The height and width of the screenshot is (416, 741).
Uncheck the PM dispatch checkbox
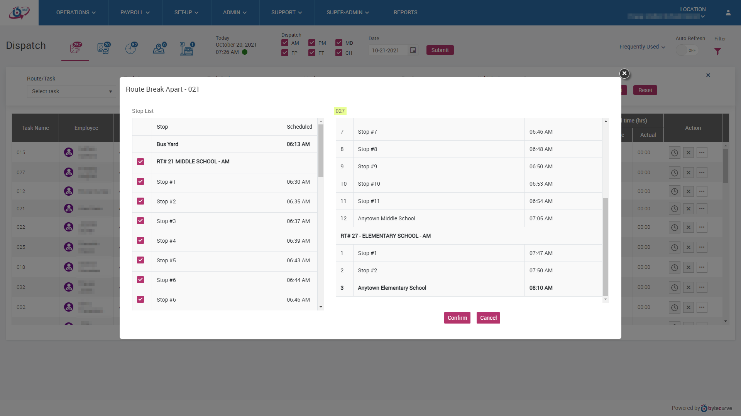(312, 43)
